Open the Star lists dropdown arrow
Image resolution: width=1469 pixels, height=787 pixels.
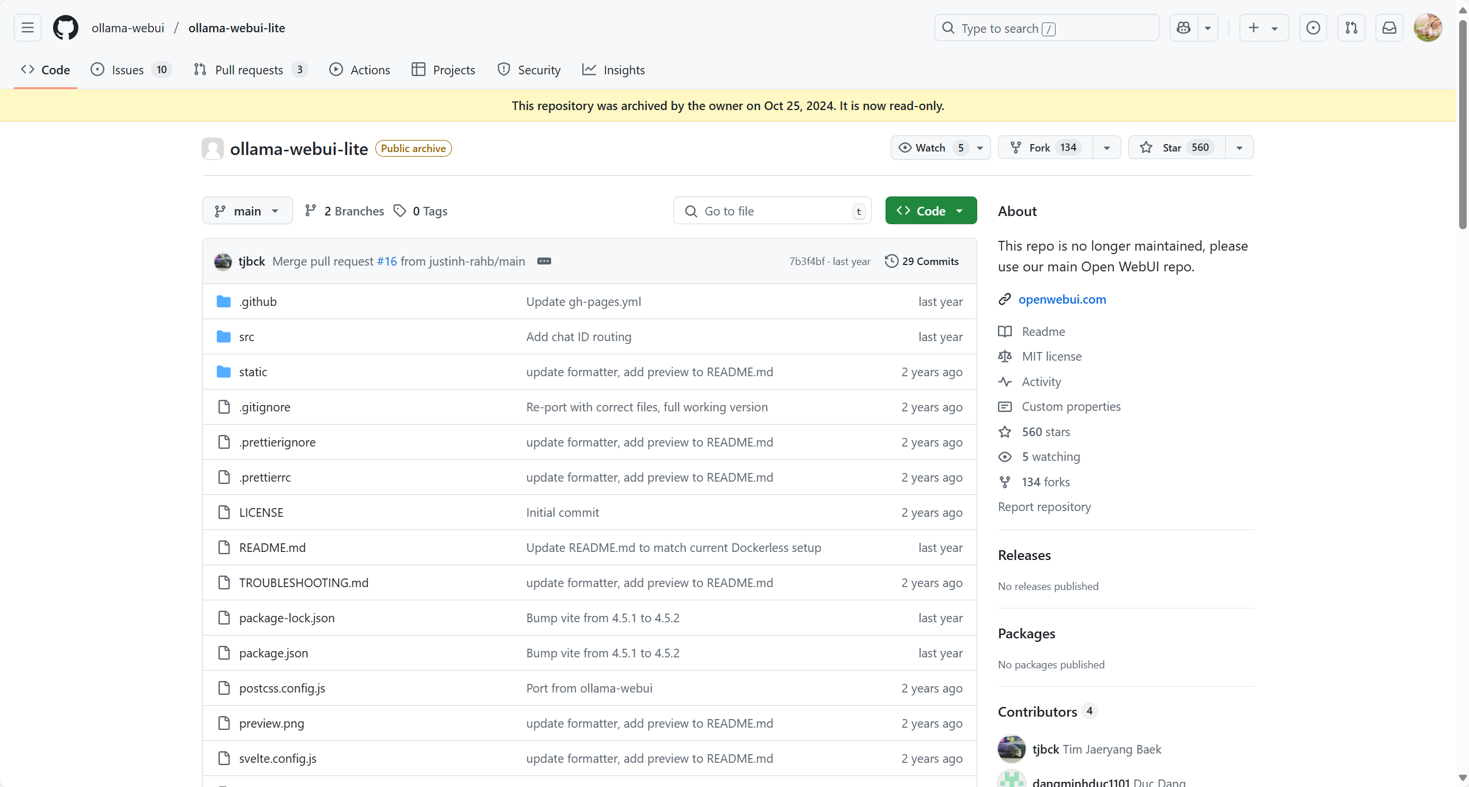click(1240, 147)
